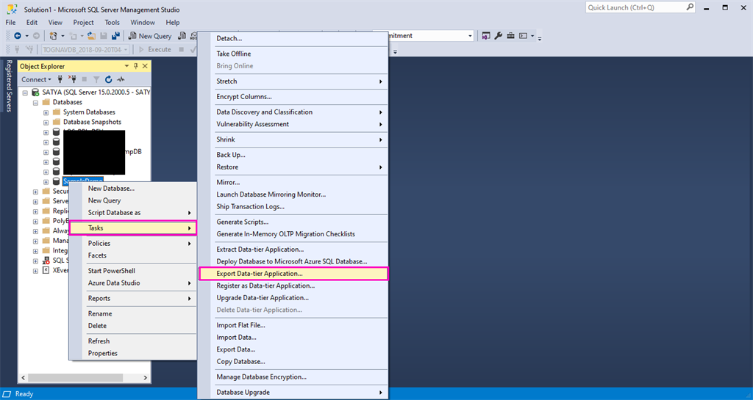Select Export Data-tier Application...
Image resolution: width=753 pixels, height=400 pixels.
(x=293, y=274)
